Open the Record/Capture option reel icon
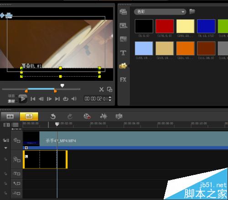Screen dimensions: 228x200 (87, 116)
